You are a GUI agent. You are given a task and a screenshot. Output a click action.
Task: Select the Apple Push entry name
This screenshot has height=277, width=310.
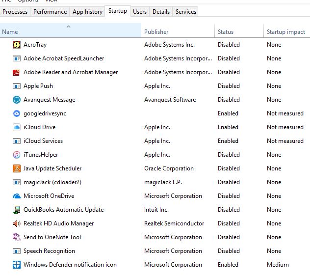(x=38, y=86)
